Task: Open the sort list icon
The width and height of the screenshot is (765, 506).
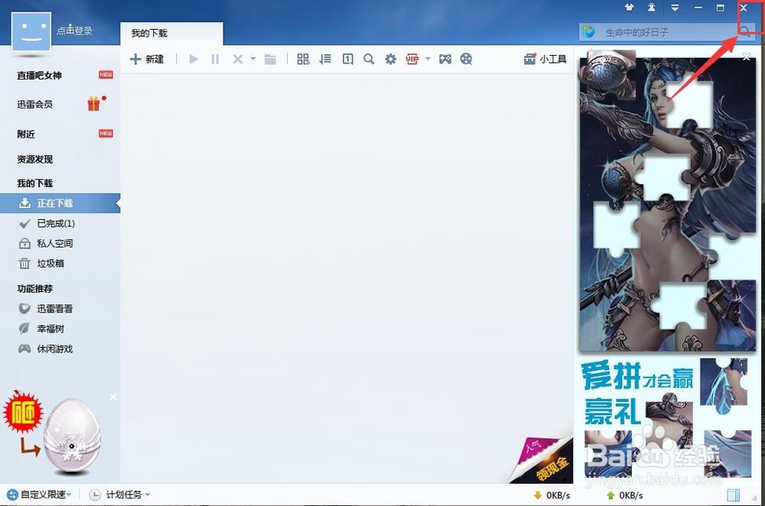Action: [325, 59]
